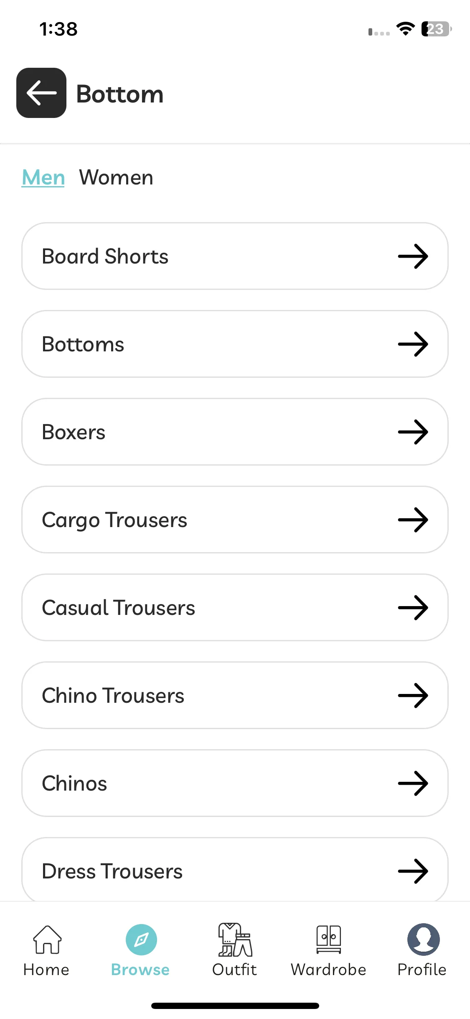Open Cargo Trousers category

pyautogui.click(x=235, y=520)
